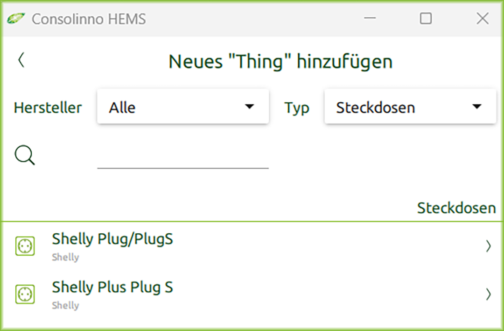This screenshot has height=331, width=504.
Task: Expand the Typ dropdown showing Steckdosen
Action: (410, 107)
